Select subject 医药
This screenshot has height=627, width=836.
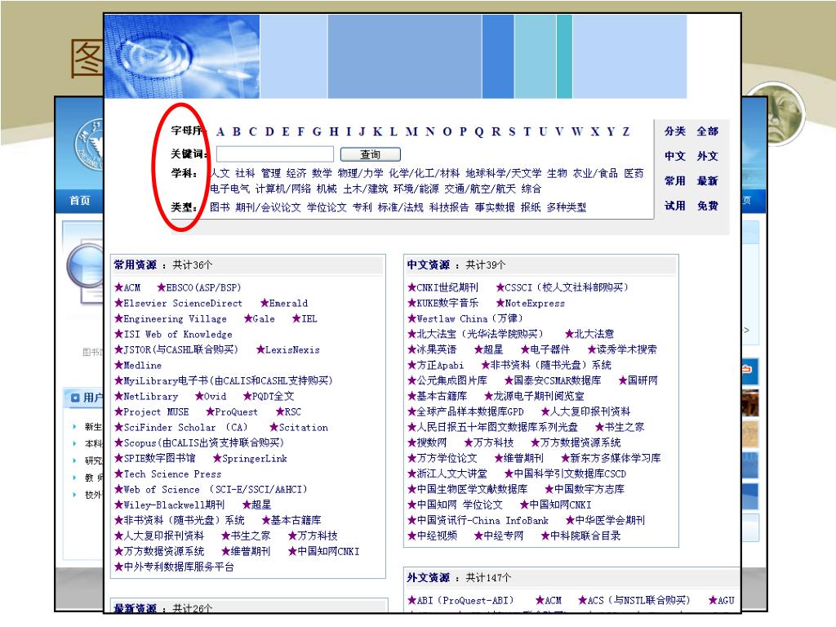pos(634,173)
